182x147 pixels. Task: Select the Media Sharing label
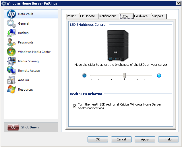28,61
